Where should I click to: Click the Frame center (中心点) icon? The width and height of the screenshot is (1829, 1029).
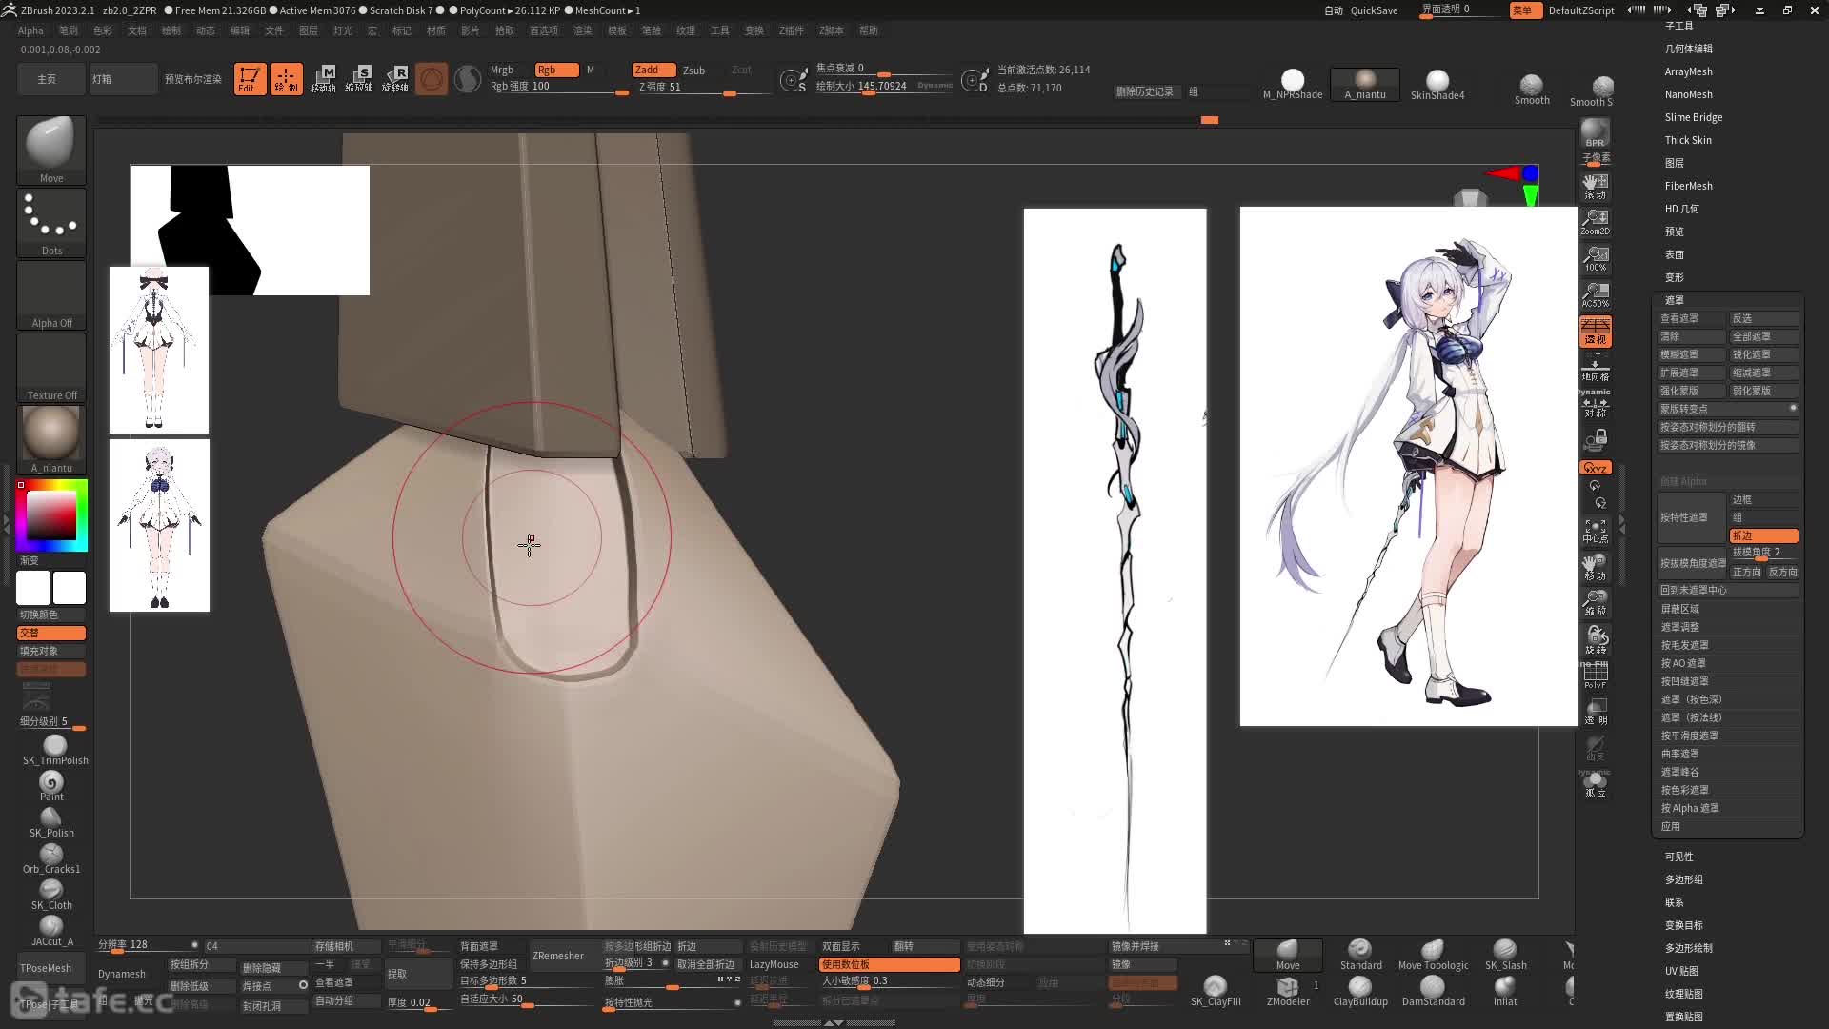point(1595,531)
